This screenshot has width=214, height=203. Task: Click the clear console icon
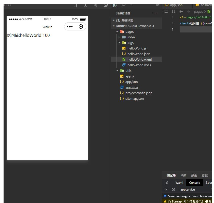click(173, 190)
